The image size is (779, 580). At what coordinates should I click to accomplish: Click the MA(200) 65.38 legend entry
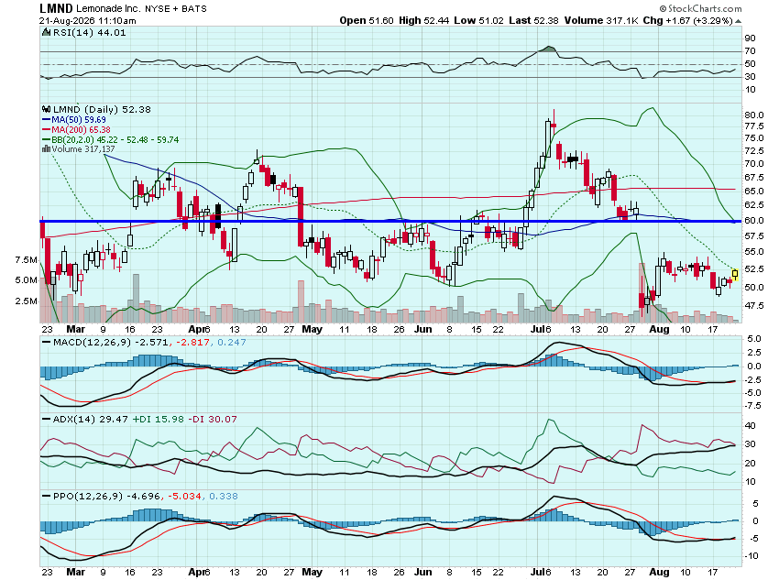coord(81,129)
